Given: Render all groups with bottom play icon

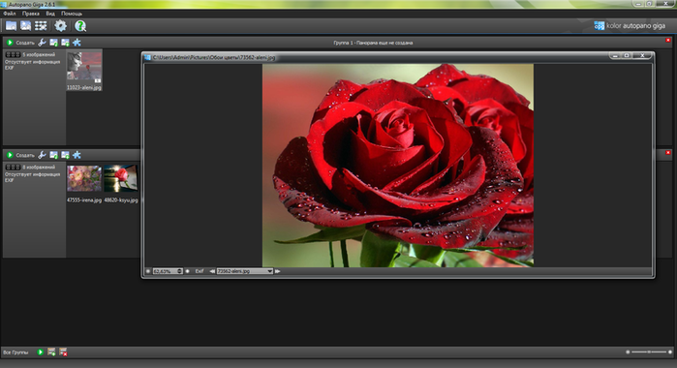Looking at the screenshot, I should (x=40, y=352).
